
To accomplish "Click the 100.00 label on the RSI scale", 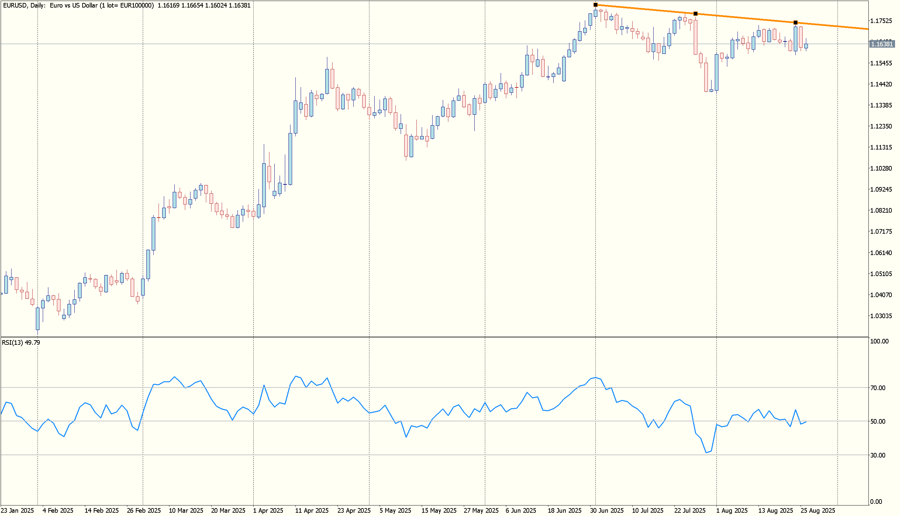I will pyautogui.click(x=879, y=341).
